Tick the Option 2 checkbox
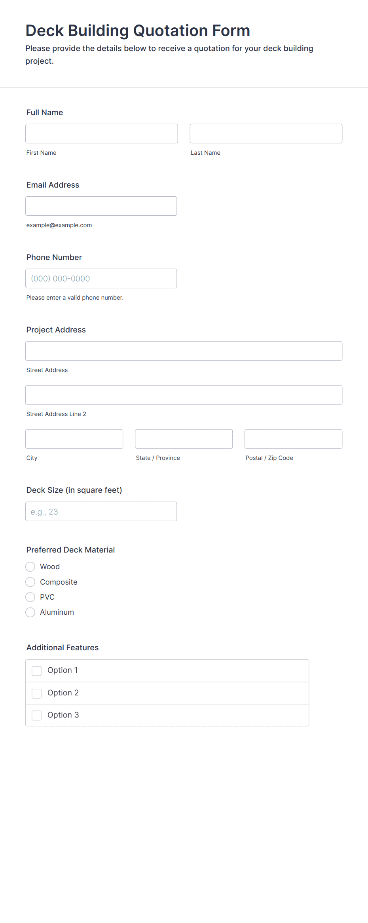This screenshot has height=923, width=368. click(37, 693)
